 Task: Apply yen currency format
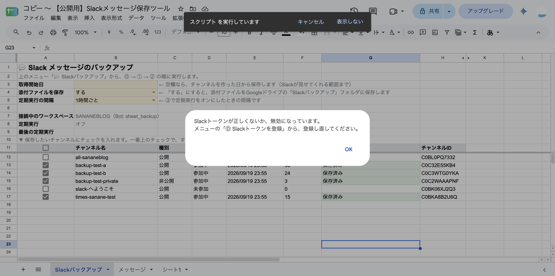[109, 32]
